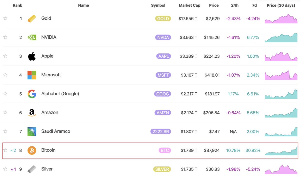Star Gold as a favorite
The height and width of the screenshot is (177, 300).
pos(5,18)
